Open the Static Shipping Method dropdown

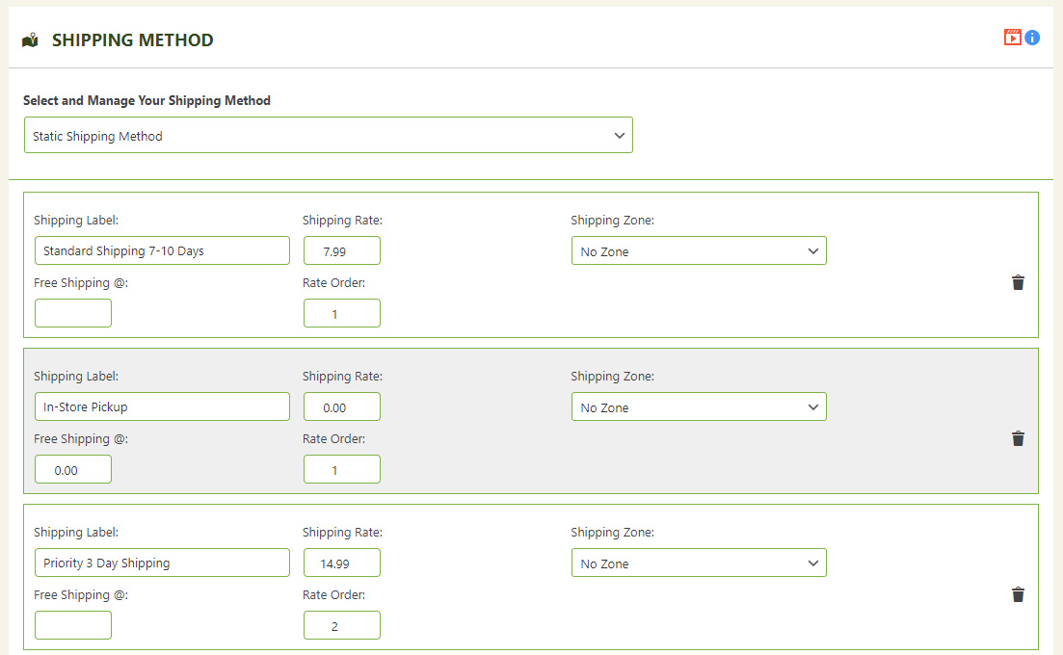click(x=328, y=136)
